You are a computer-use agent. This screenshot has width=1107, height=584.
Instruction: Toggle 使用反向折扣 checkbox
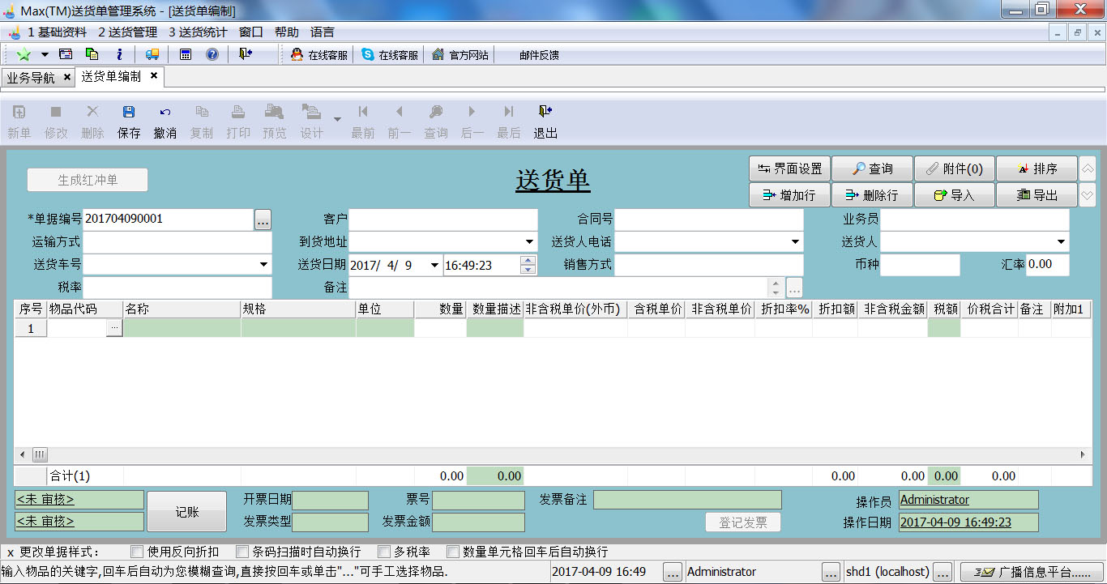(x=136, y=552)
